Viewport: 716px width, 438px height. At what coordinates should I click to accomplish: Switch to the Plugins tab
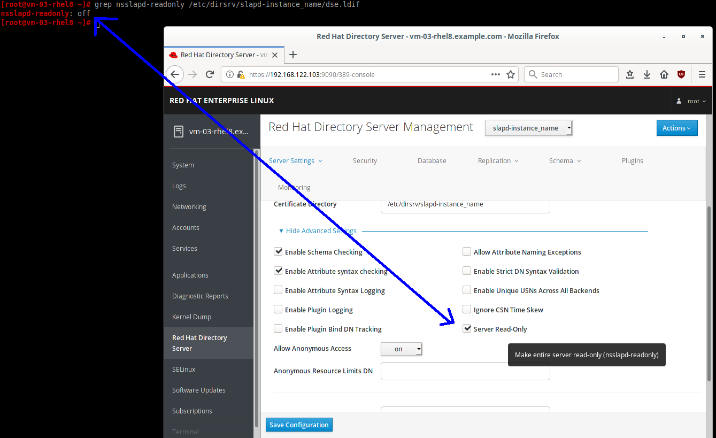pyautogui.click(x=633, y=160)
